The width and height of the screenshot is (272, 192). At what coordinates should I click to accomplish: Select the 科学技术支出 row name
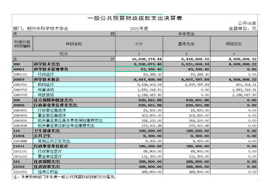tap(74, 64)
